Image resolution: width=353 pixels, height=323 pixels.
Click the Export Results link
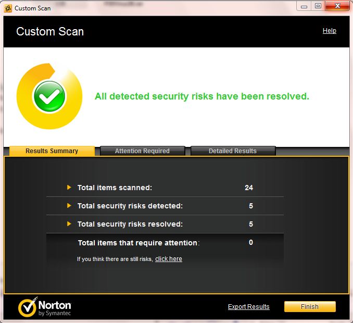coord(248,307)
